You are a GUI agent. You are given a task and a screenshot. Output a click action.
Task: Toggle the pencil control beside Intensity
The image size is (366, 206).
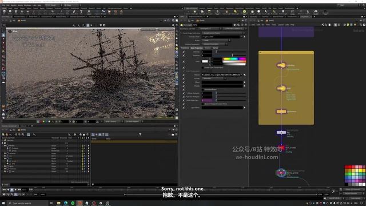(x=184, y=52)
